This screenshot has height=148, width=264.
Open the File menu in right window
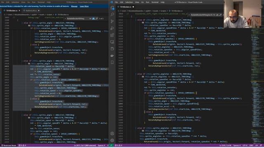tap(116, 2)
